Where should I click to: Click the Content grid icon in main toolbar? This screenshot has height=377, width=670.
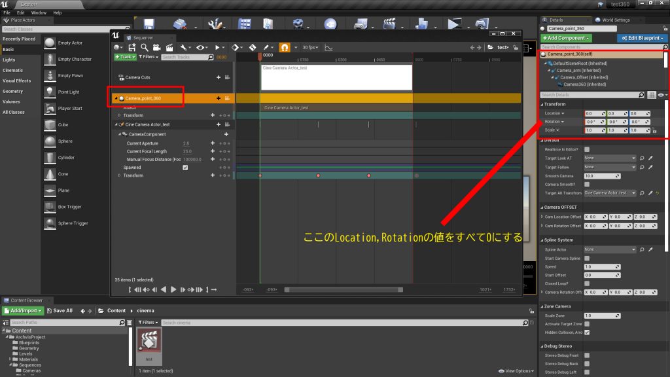[x=245, y=24]
